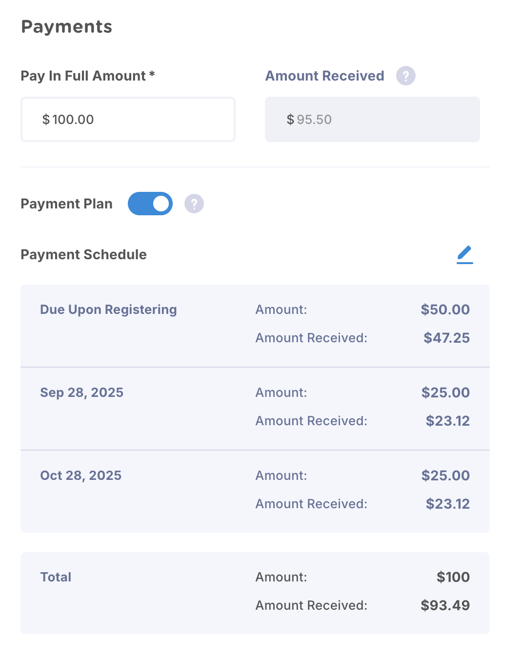Click the disabled Amount Received field
Screen dimensions: 522x661
pos(372,120)
